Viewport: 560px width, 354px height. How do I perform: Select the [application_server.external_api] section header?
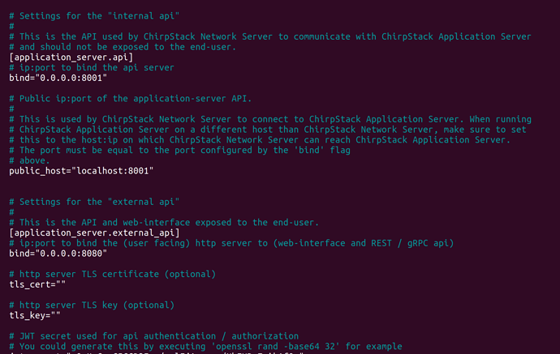[x=94, y=232]
